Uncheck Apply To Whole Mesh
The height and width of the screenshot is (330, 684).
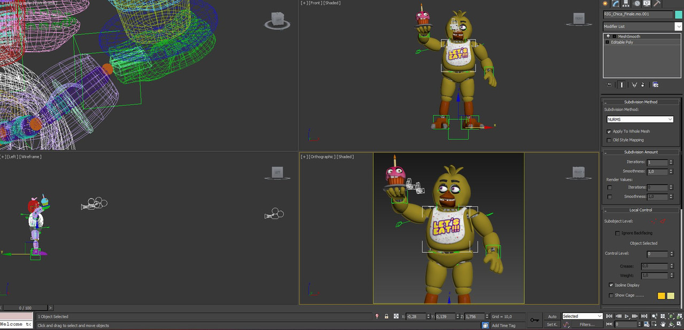point(609,131)
